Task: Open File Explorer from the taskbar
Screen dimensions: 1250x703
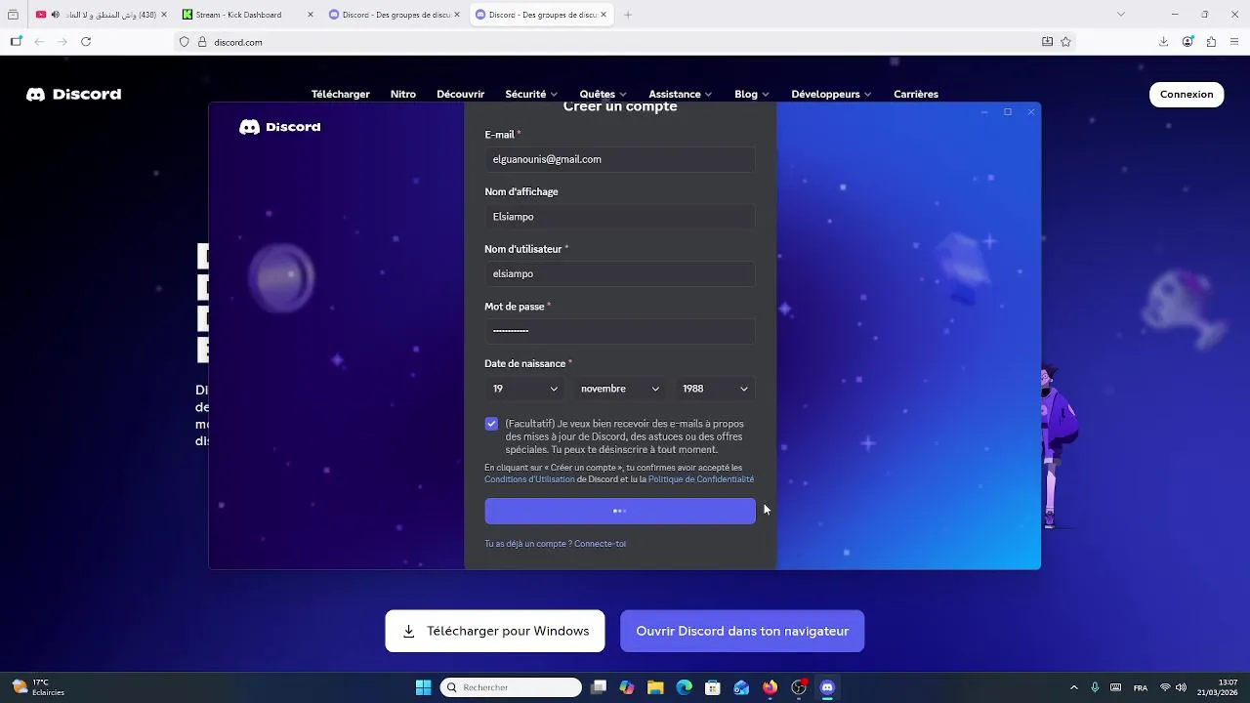Action: 655,687
